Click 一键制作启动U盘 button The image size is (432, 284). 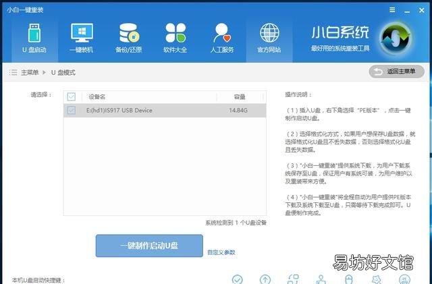pyautogui.click(x=149, y=246)
